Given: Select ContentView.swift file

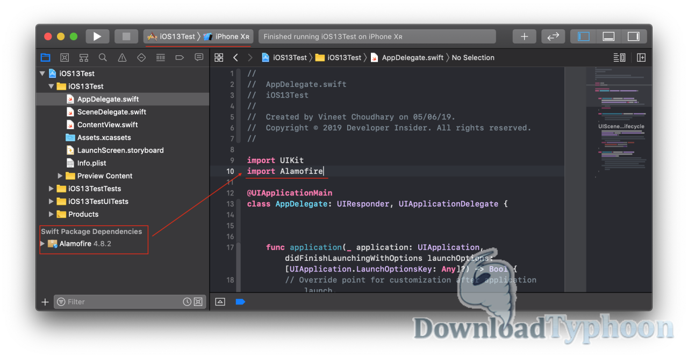Looking at the screenshot, I should point(107,125).
